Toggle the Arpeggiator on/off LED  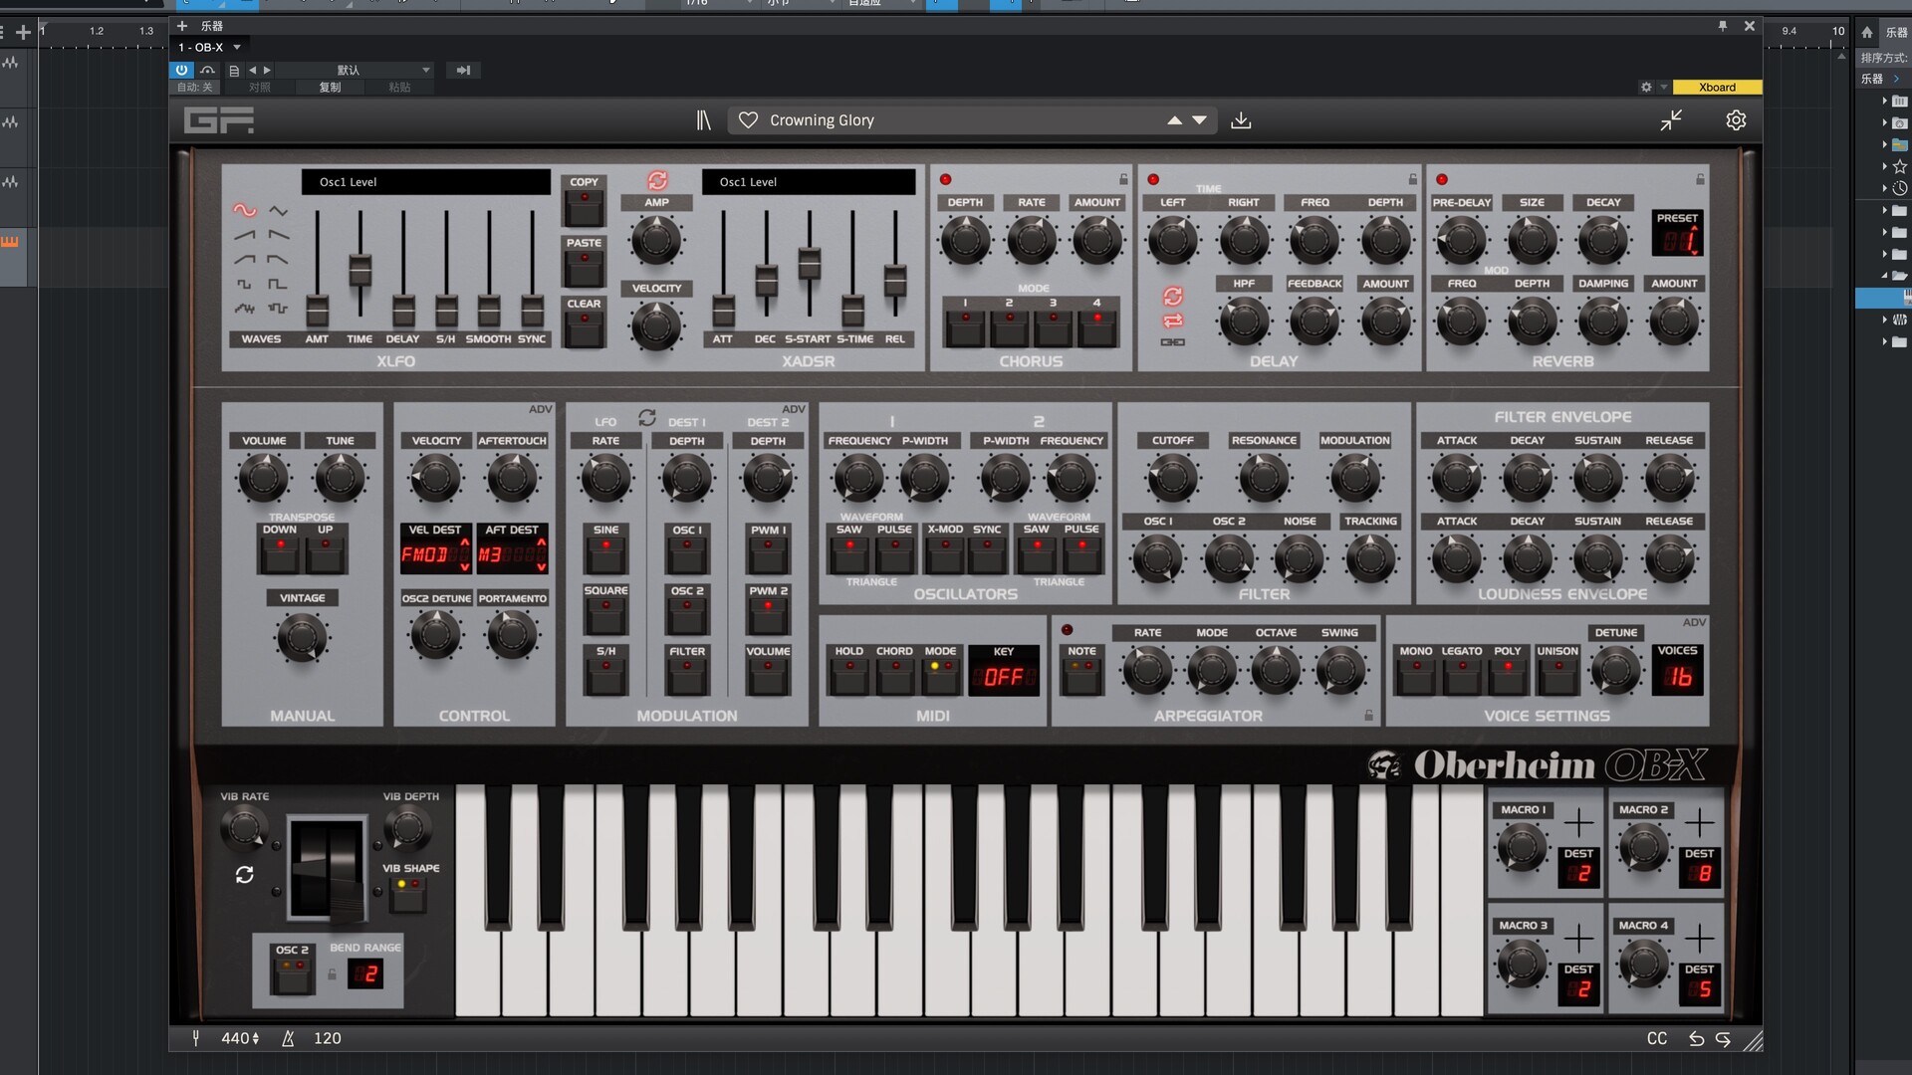pyautogui.click(x=1067, y=630)
